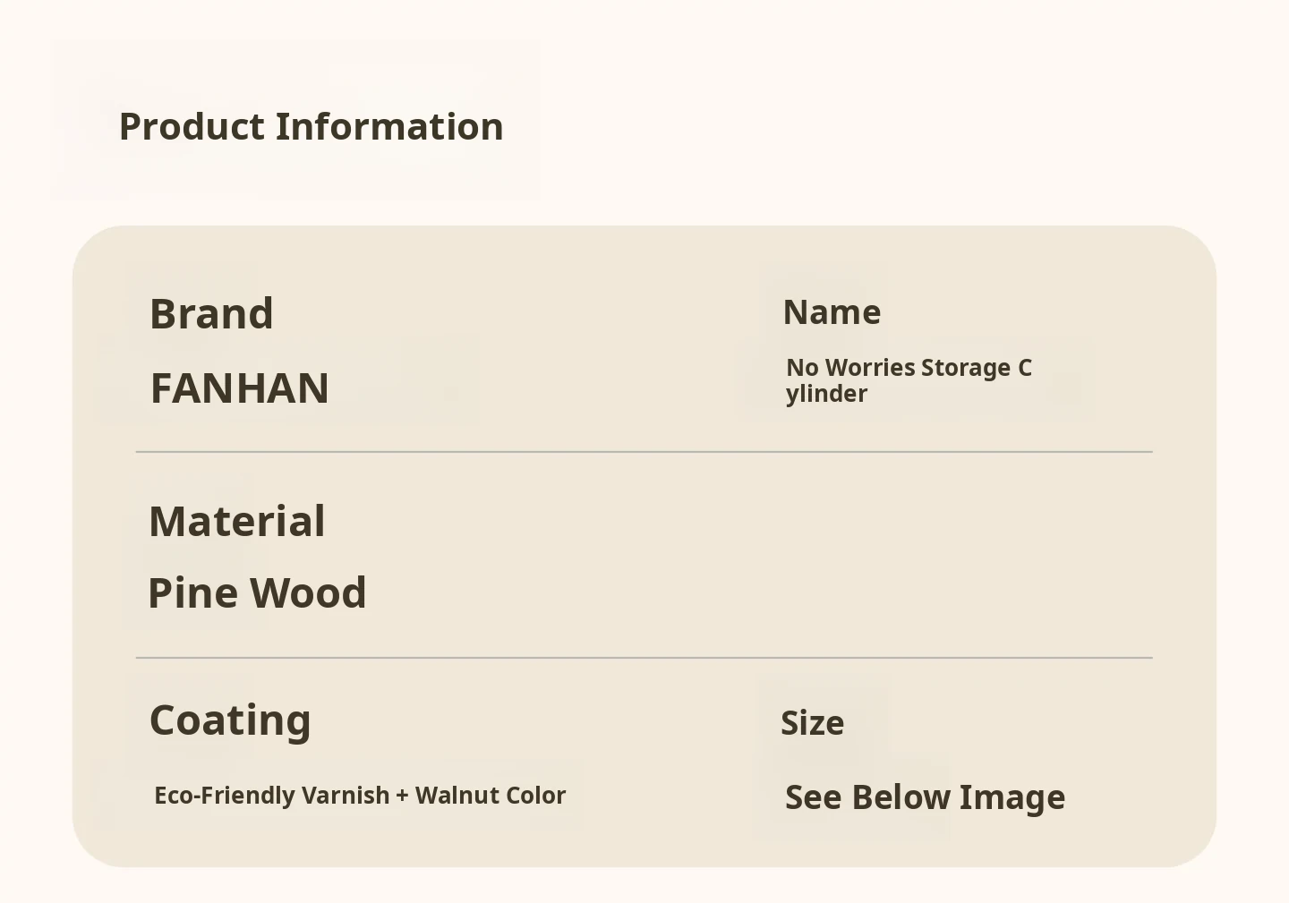Select the Size field label
Viewport: 1289px width, 903px height.
point(812,723)
